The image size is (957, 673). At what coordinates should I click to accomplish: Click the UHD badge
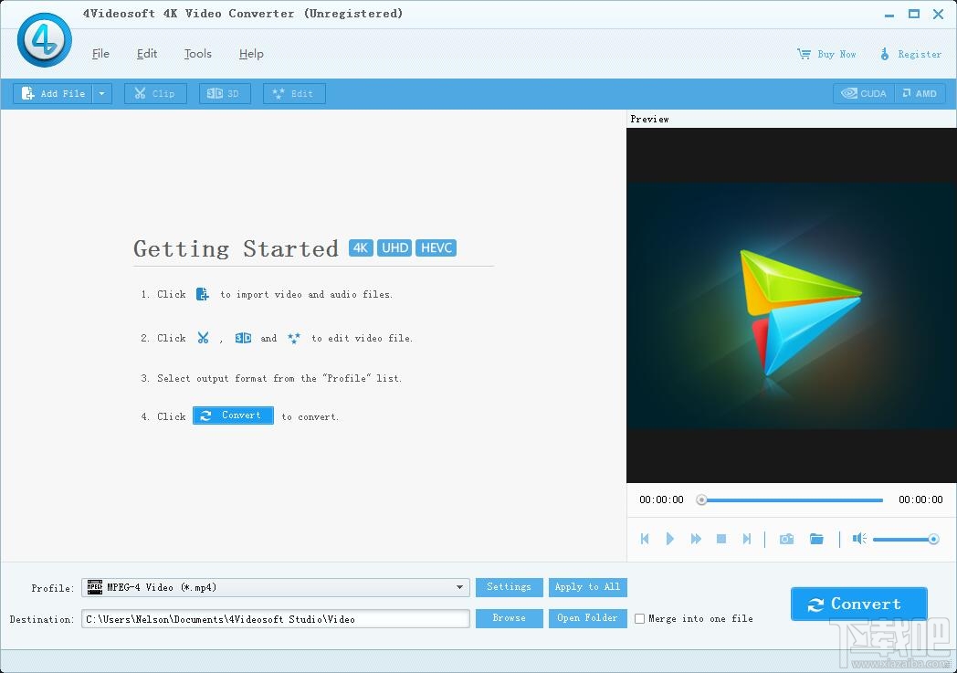[394, 247]
